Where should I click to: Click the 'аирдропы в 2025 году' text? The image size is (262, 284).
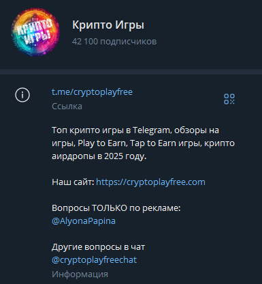(99, 156)
